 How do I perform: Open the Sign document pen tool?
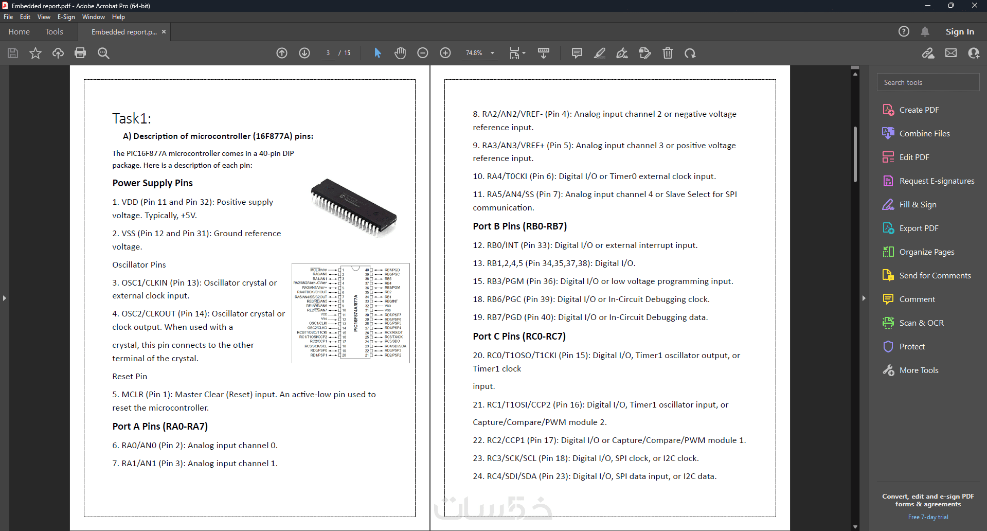click(x=622, y=53)
